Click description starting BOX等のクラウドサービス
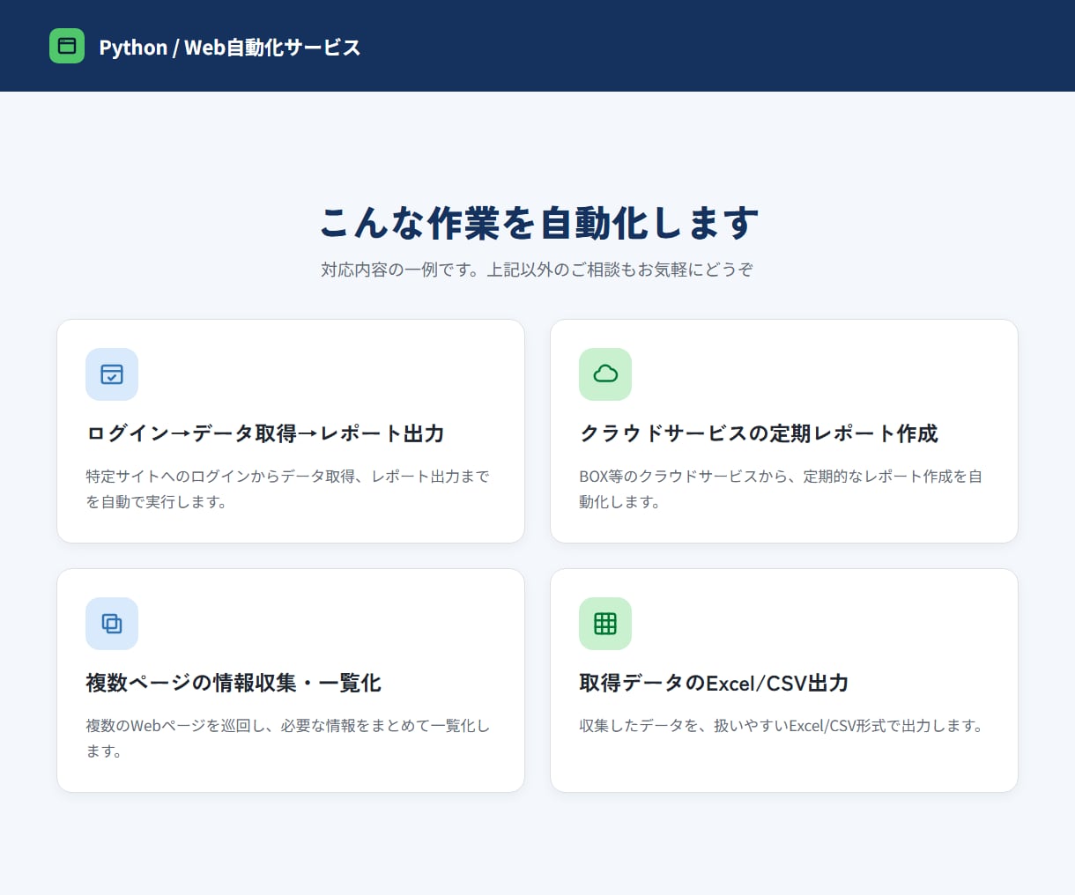1075x895 pixels. pos(781,489)
